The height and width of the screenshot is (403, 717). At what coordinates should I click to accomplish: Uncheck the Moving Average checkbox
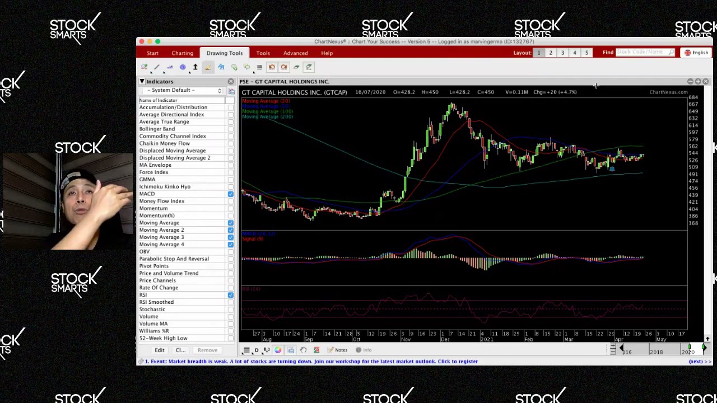(x=231, y=223)
